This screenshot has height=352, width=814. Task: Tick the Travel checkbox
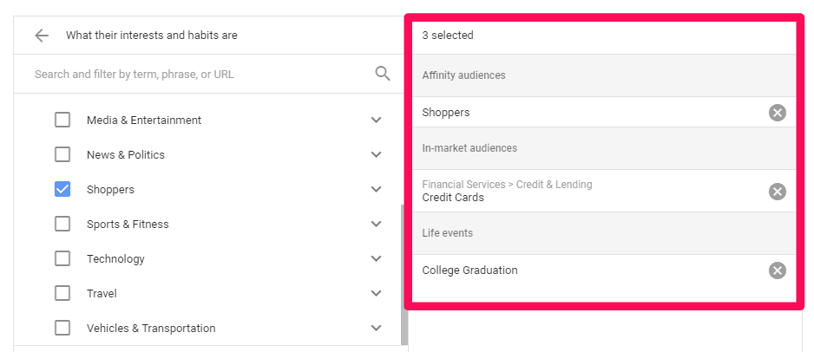tap(62, 293)
